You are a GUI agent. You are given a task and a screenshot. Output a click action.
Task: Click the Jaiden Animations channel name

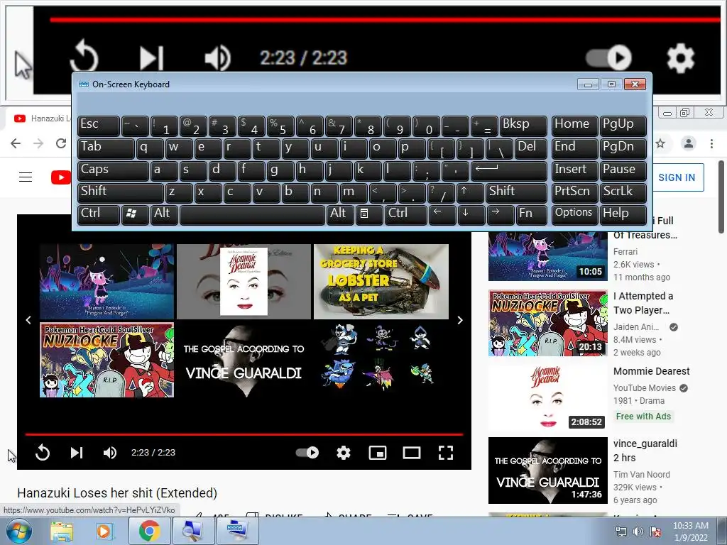[x=635, y=326]
